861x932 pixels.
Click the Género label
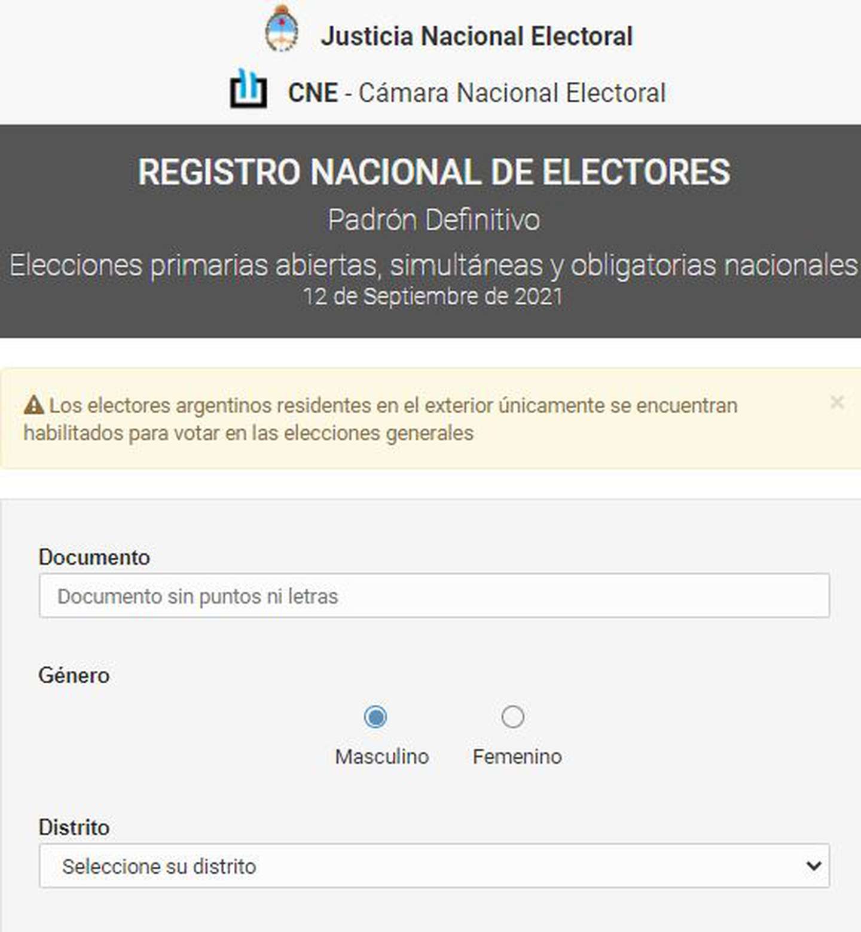[x=74, y=676]
